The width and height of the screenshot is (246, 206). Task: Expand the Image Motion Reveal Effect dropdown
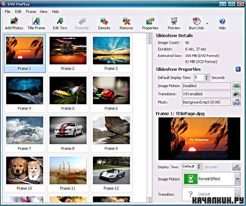click(x=237, y=179)
